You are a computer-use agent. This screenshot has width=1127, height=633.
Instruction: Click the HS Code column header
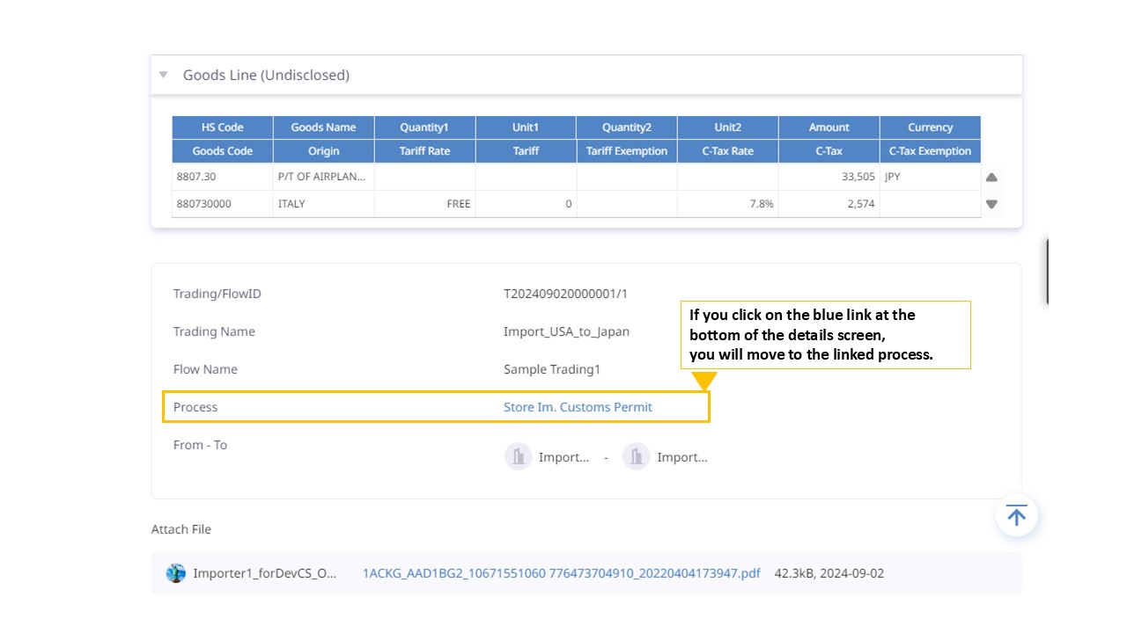click(x=223, y=127)
